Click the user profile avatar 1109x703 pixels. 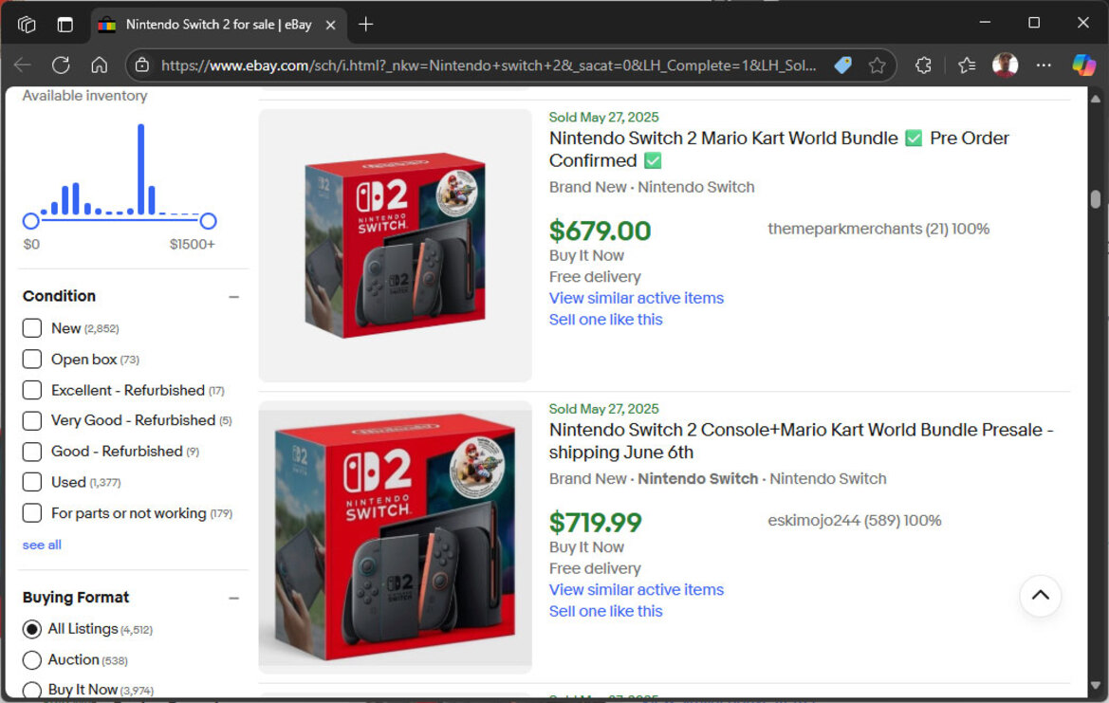click(1005, 65)
